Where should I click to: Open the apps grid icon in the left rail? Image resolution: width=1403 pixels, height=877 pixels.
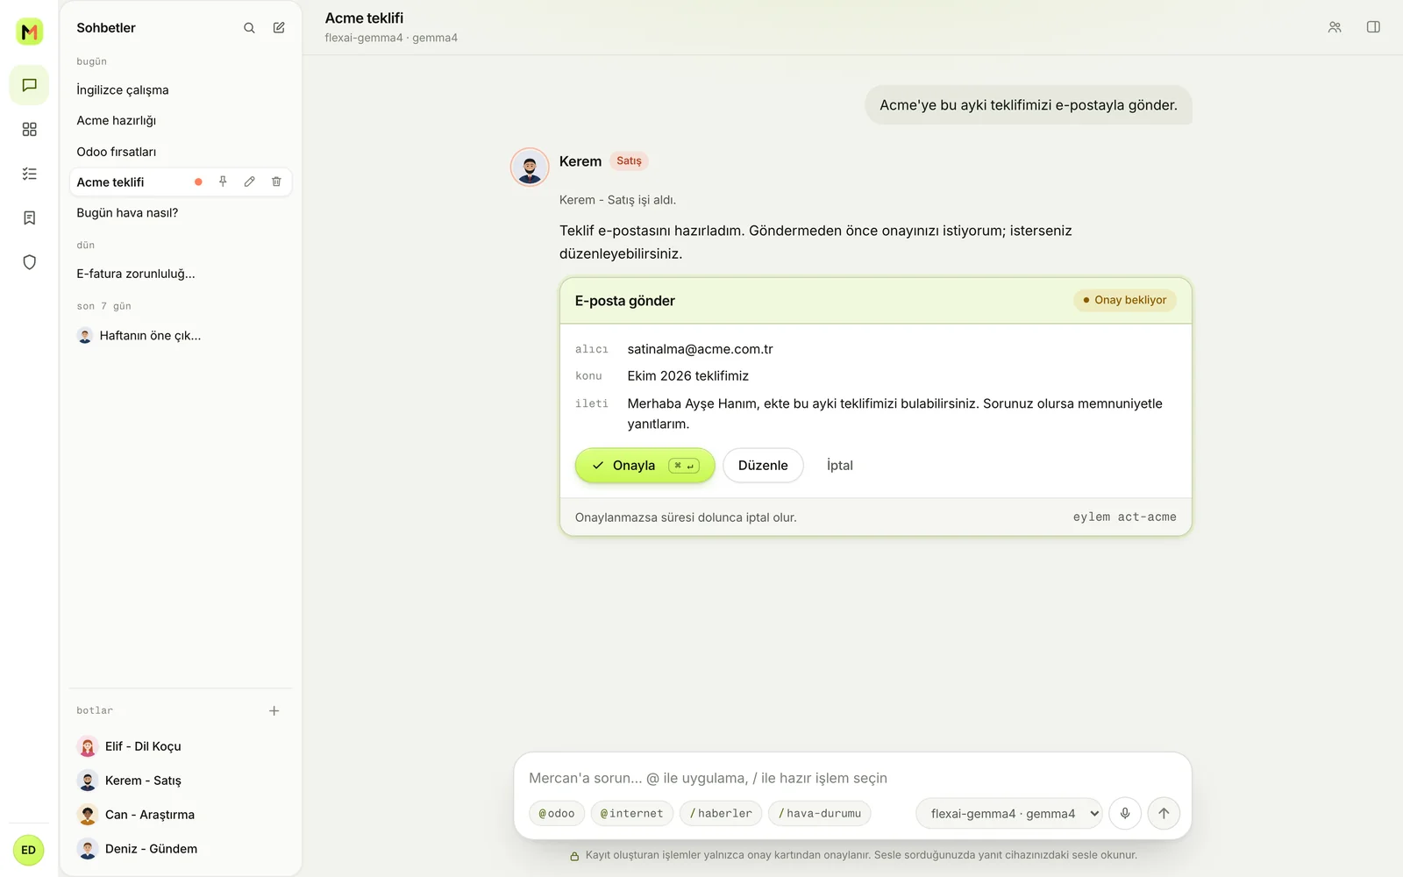29,129
